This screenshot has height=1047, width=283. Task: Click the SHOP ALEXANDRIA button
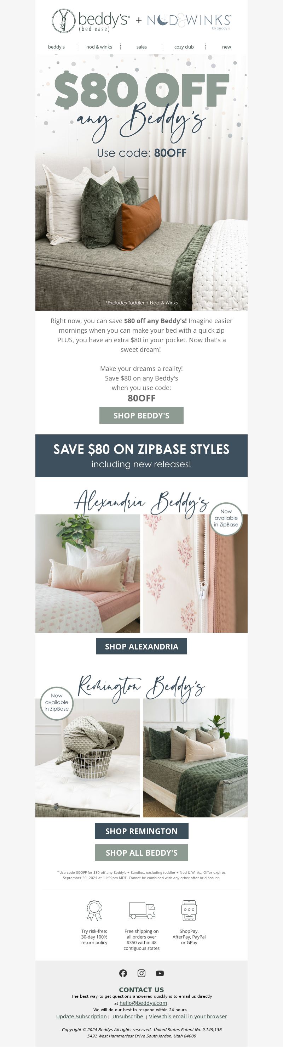141,646
